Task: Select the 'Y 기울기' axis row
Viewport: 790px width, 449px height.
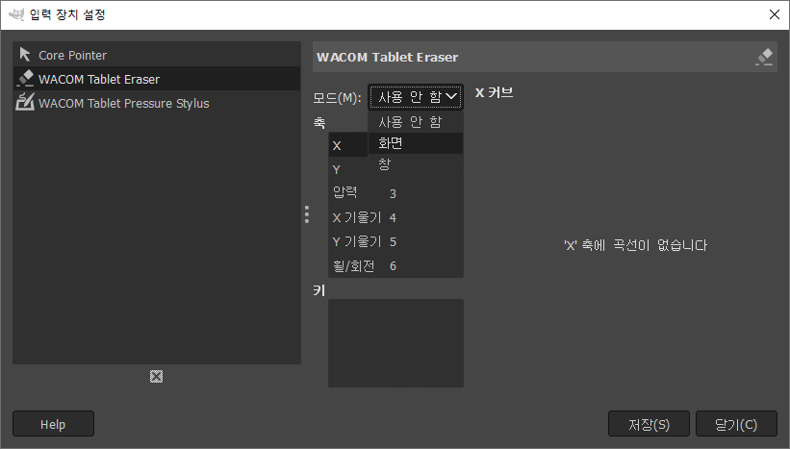Action: click(396, 241)
